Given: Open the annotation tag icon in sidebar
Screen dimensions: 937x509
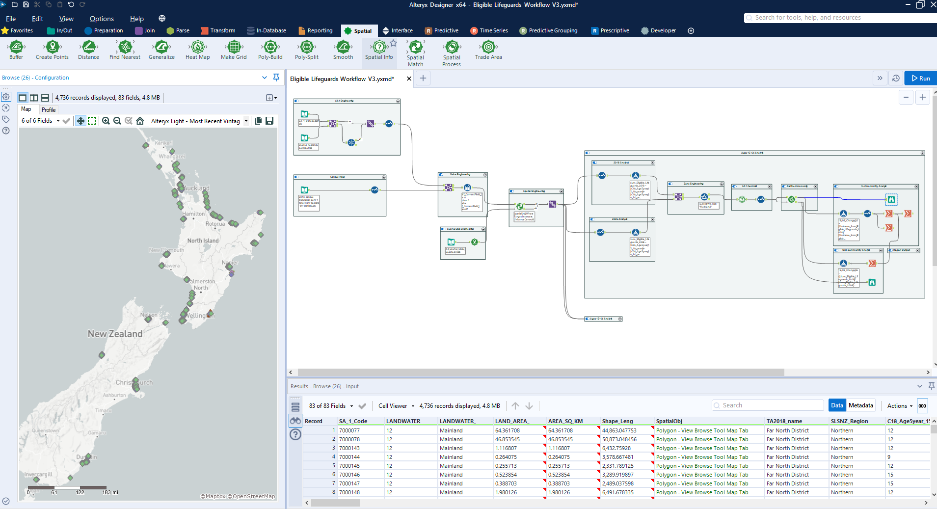Looking at the screenshot, I should tap(6, 119).
